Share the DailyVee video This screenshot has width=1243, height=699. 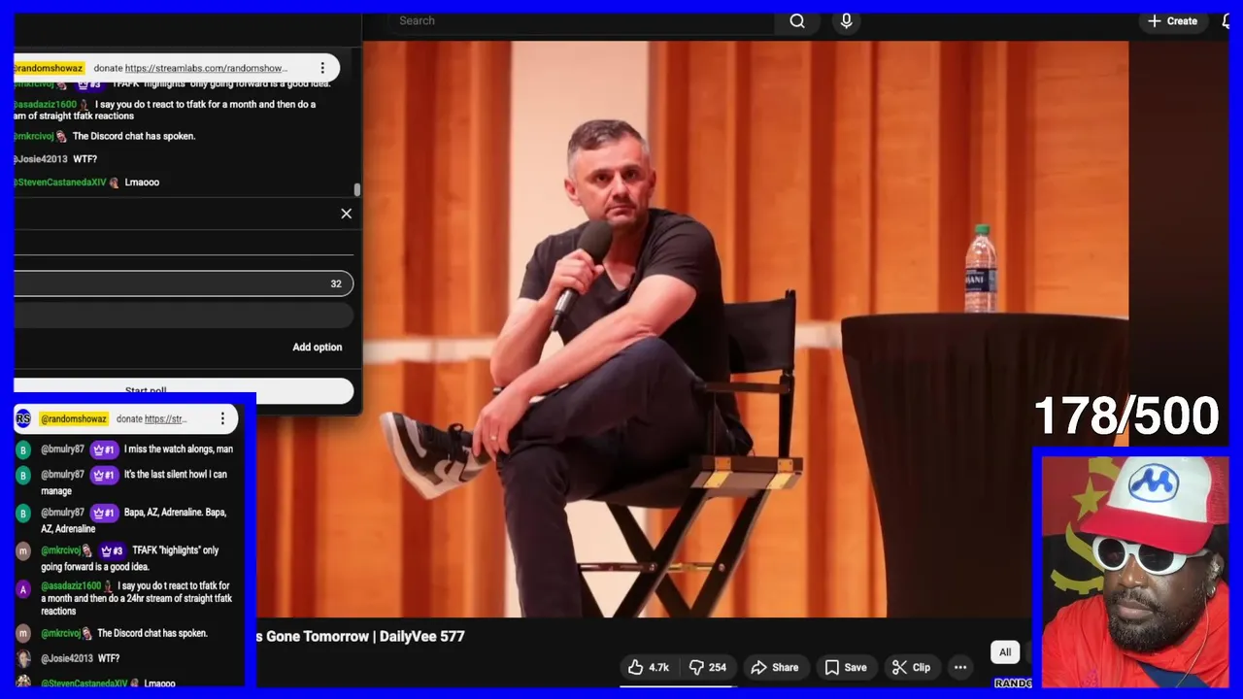click(x=775, y=667)
